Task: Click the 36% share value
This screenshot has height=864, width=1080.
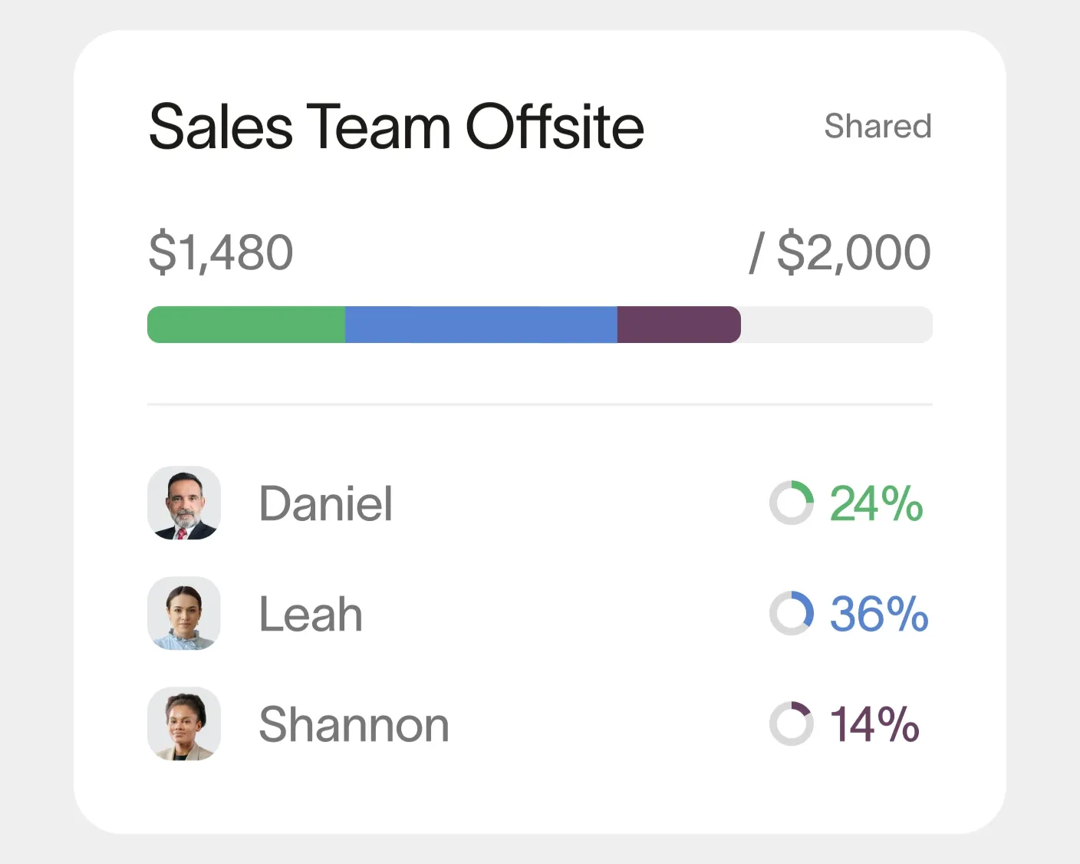Action: click(879, 615)
